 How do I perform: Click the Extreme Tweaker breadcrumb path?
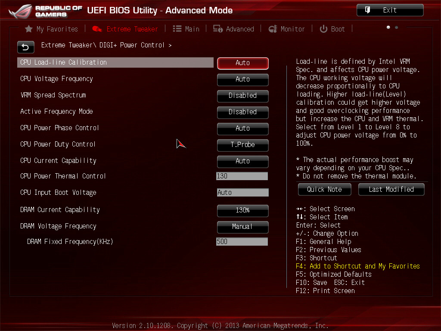106,45
